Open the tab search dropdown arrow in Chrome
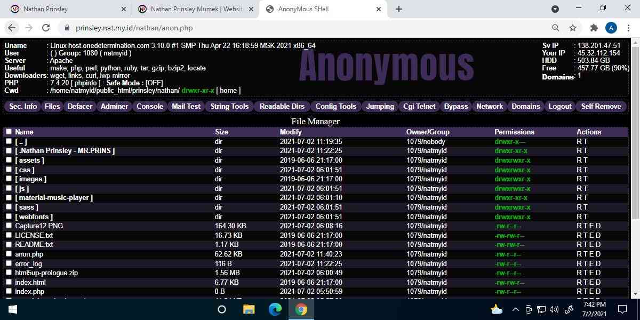640x320 pixels. pos(555,9)
